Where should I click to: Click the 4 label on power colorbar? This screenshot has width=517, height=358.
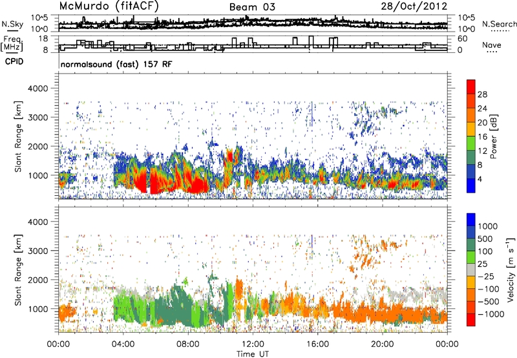coord(480,179)
